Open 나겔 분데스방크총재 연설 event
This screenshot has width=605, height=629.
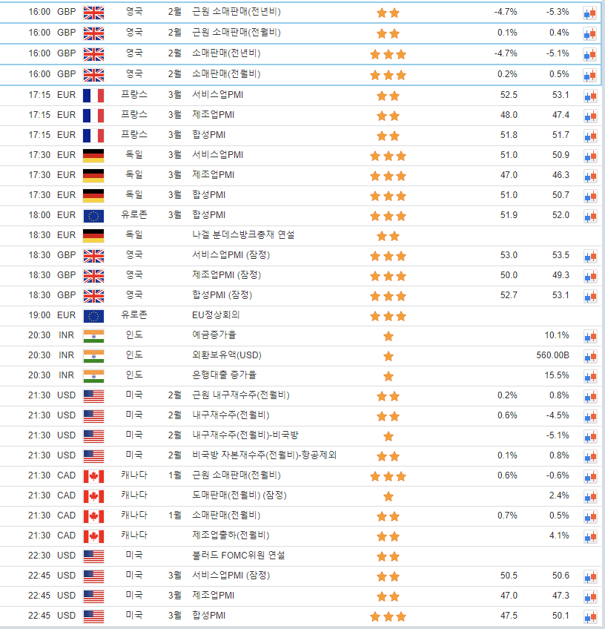tap(242, 235)
